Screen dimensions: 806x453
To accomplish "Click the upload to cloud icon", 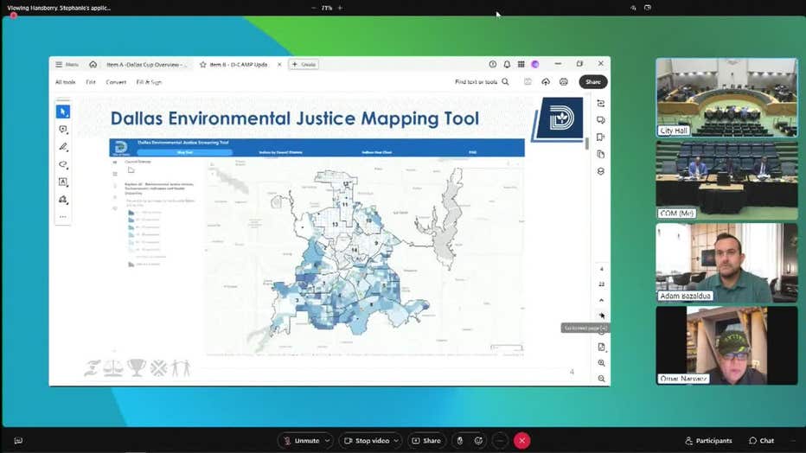I will pyautogui.click(x=546, y=81).
